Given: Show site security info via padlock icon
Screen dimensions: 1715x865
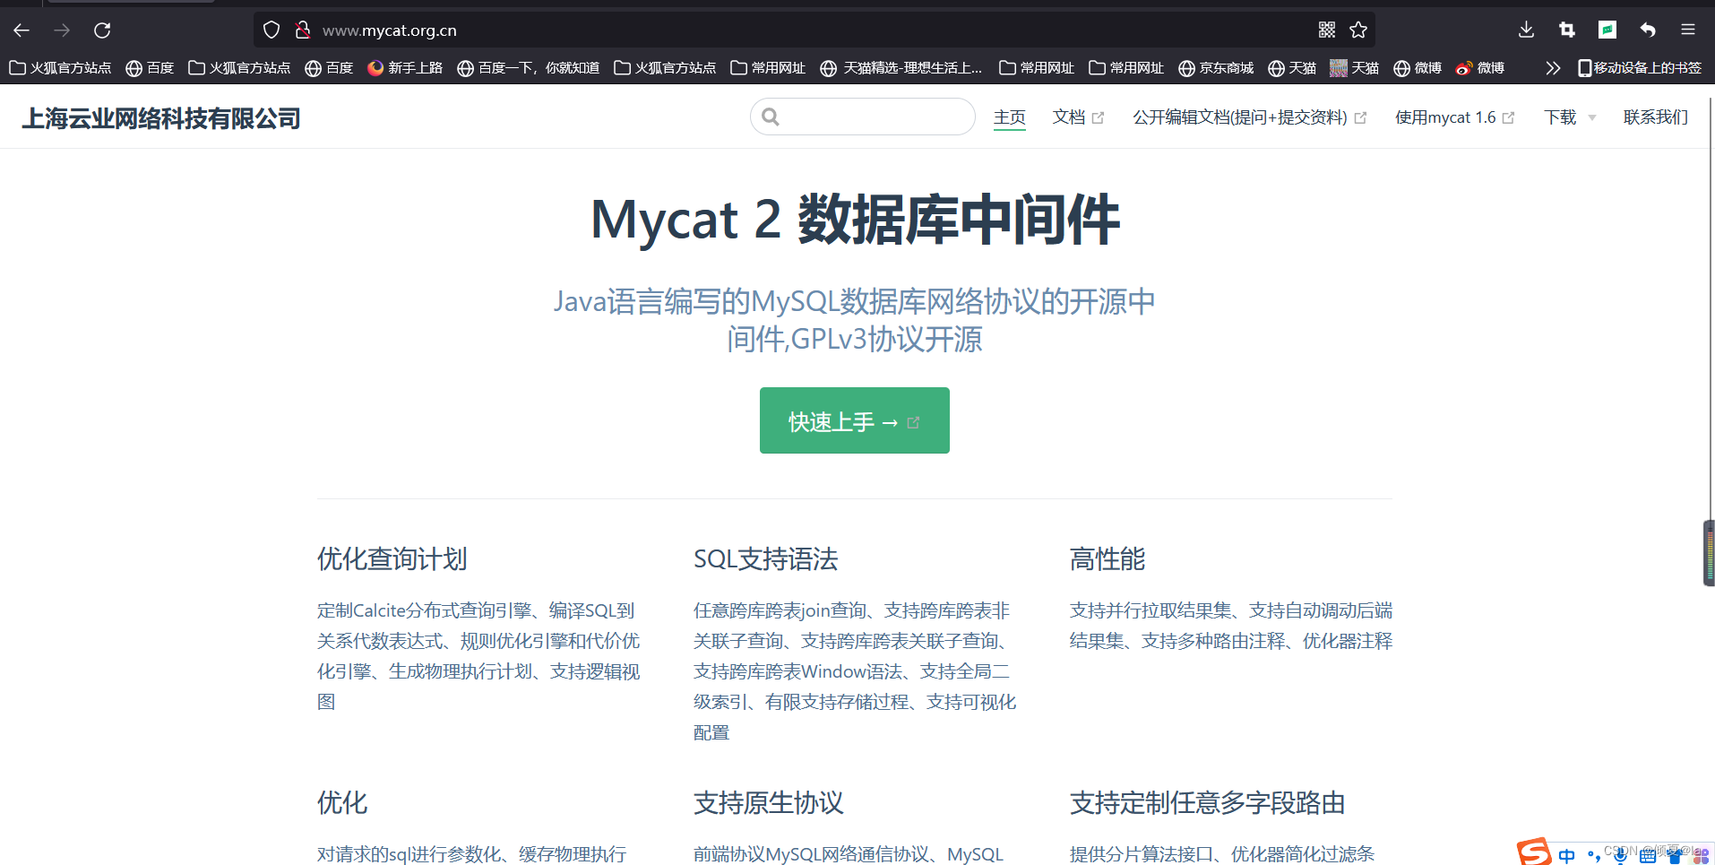Looking at the screenshot, I should pyautogui.click(x=303, y=30).
